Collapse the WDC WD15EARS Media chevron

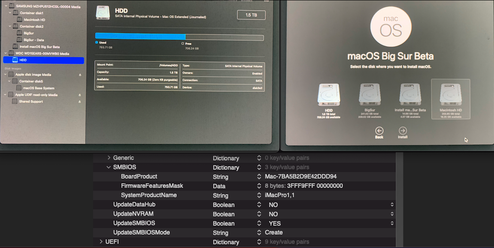(6, 53)
